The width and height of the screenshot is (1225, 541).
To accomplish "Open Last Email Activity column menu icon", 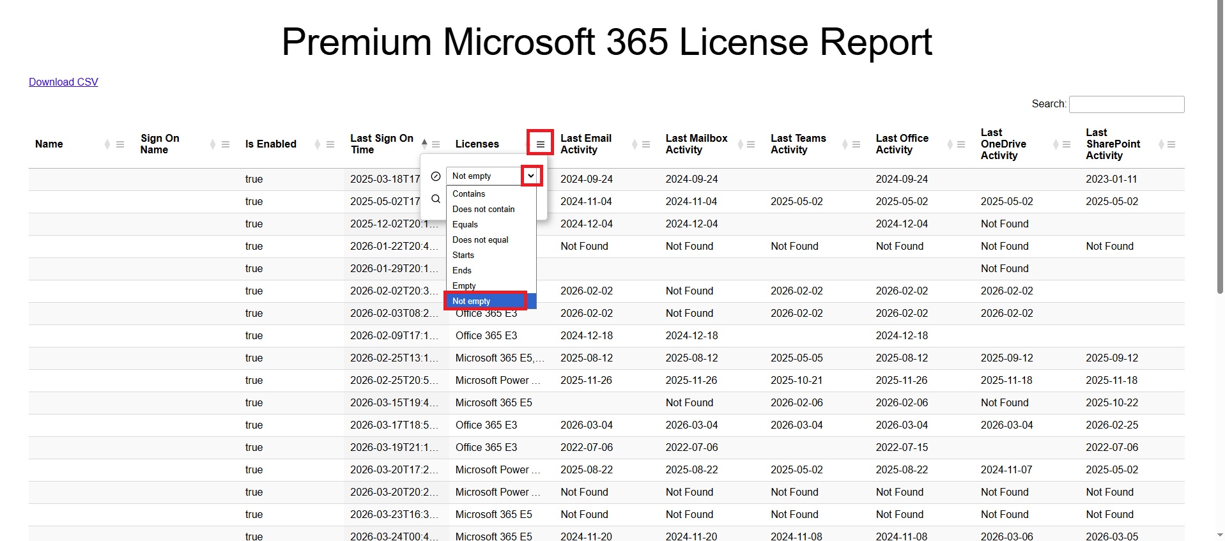I will point(646,144).
